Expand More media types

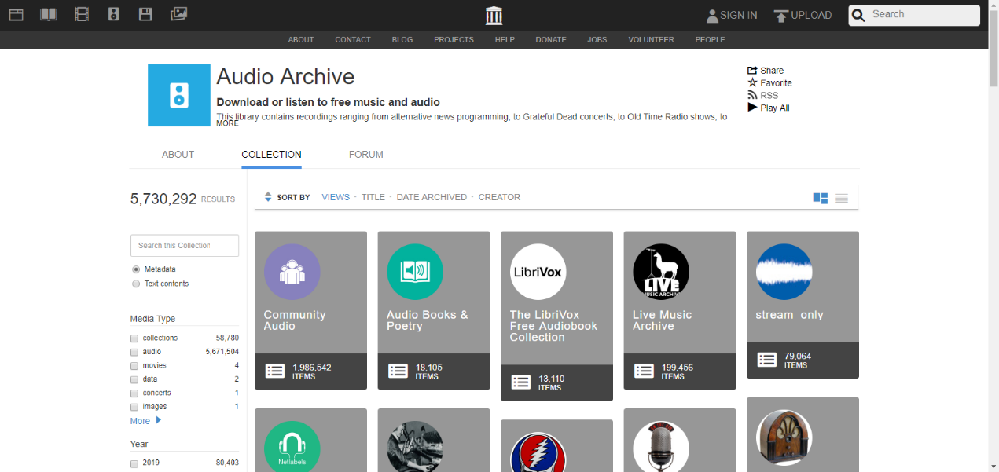click(x=145, y=421)
